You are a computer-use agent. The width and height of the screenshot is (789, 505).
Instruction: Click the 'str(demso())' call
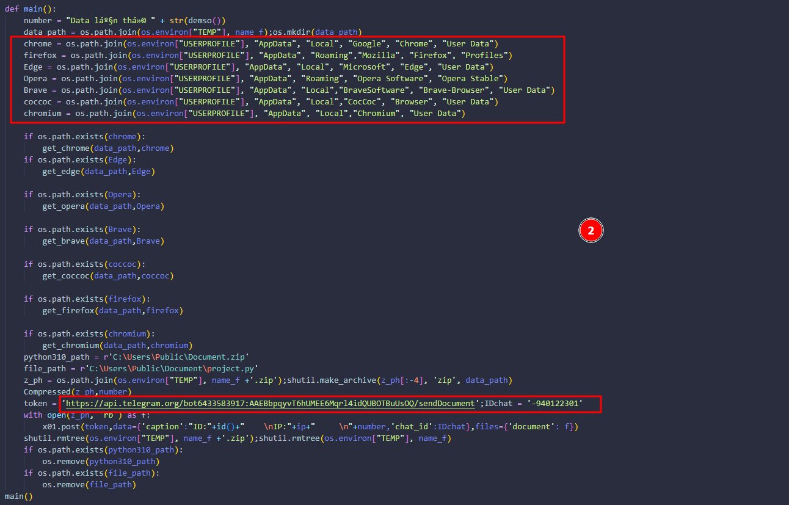[198, 20]
